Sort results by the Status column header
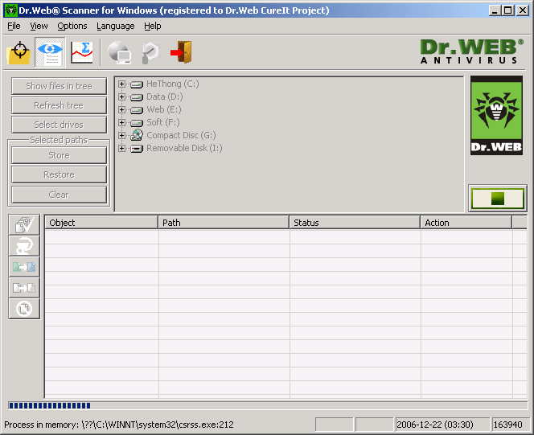 [355, 223]
